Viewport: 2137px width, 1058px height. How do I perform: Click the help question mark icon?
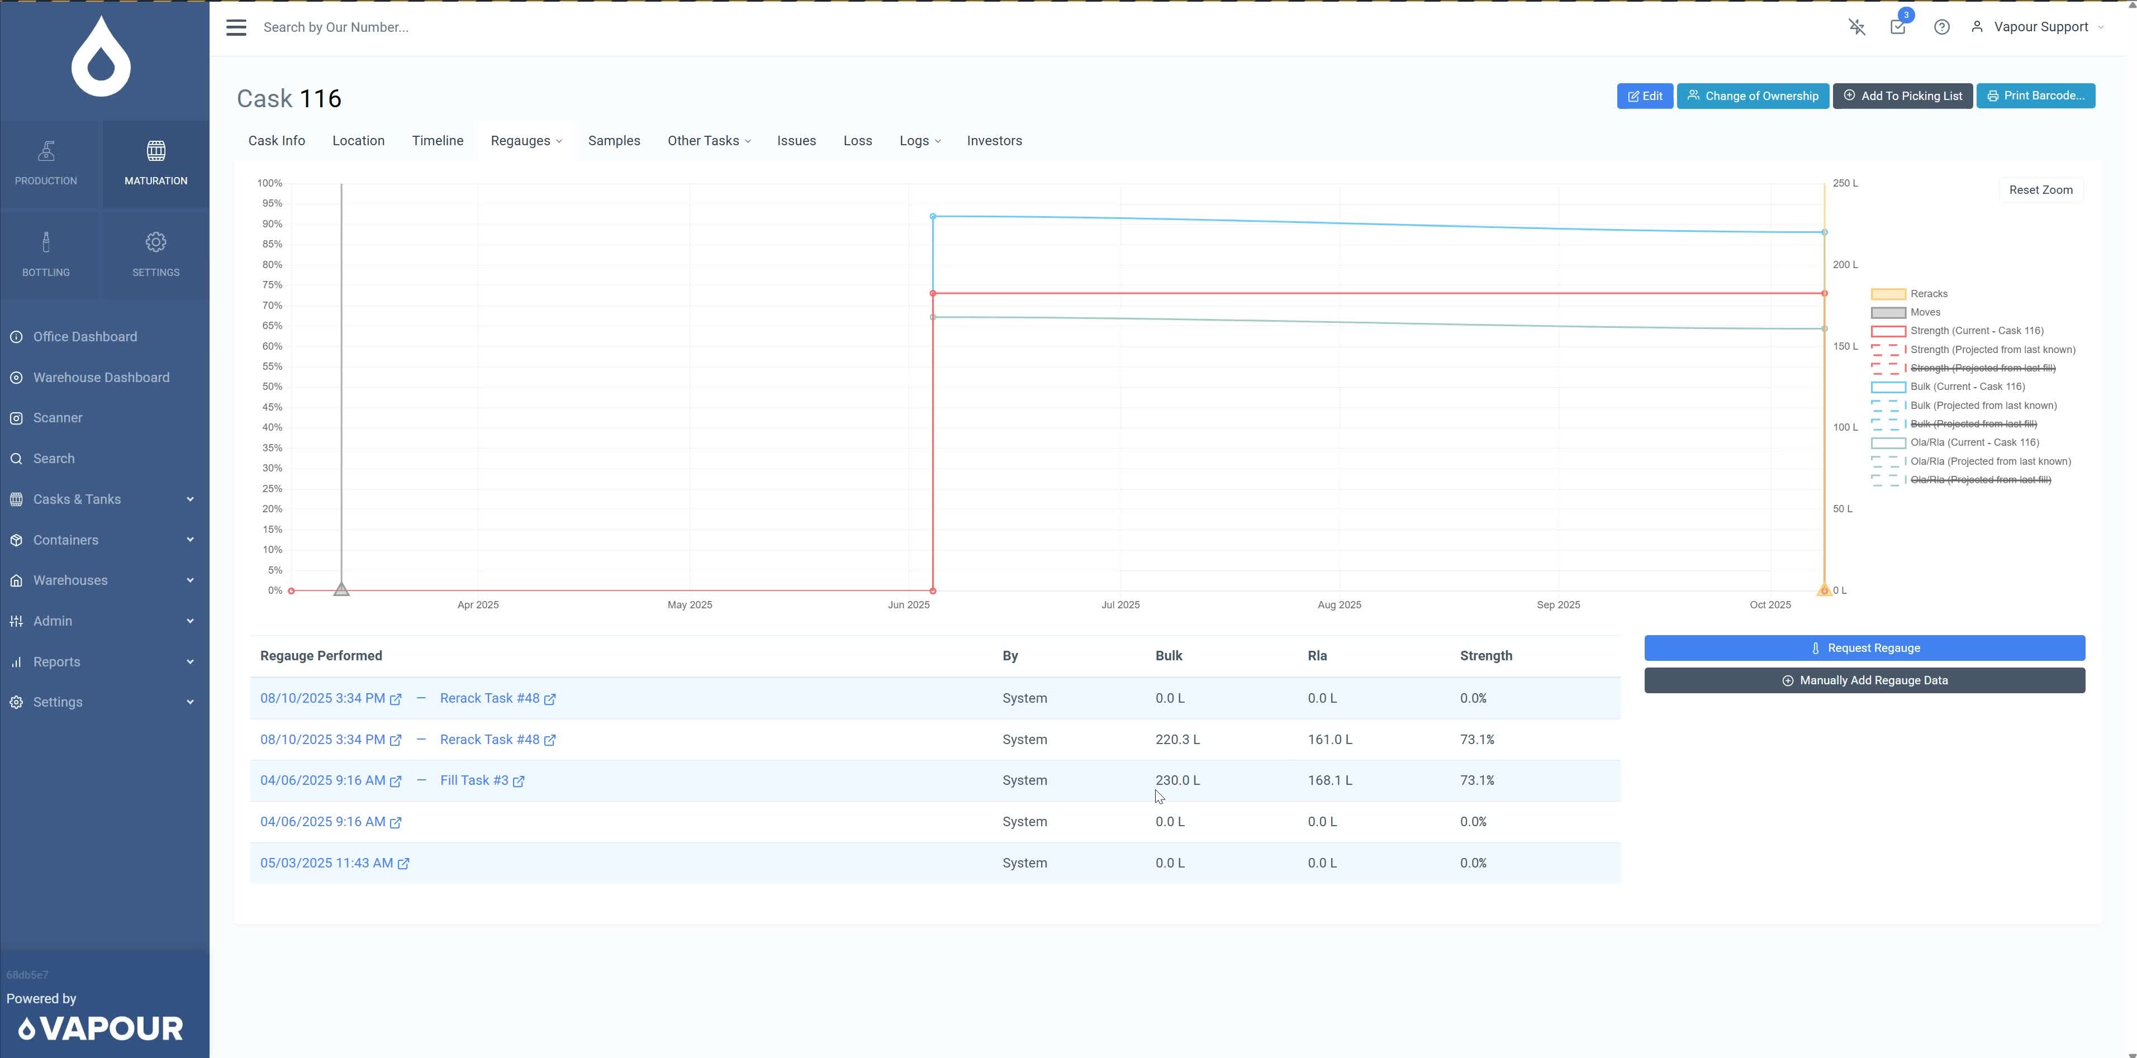click(1941, 27)
